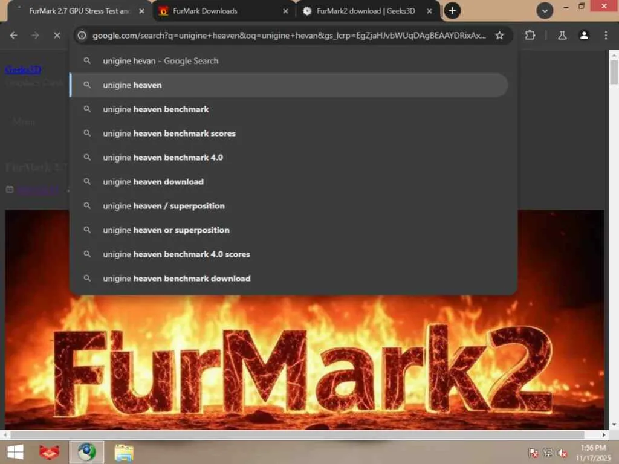Open File Explorer from the taskbar

click(124, 452)
